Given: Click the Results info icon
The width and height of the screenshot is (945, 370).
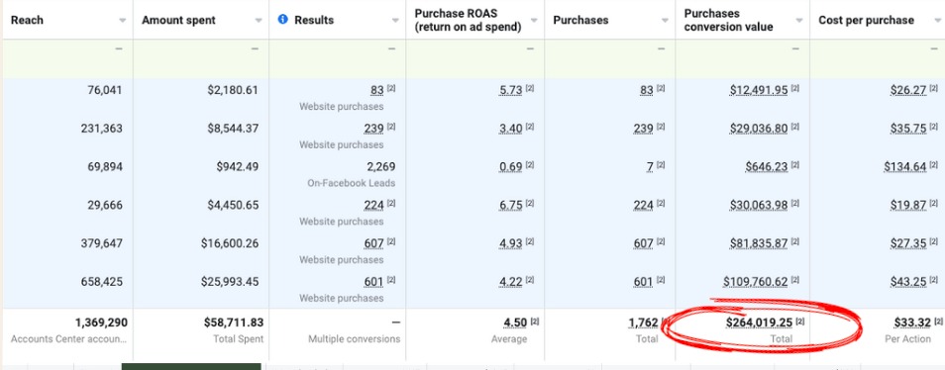Looking at the screenshot, I should 282,20.
